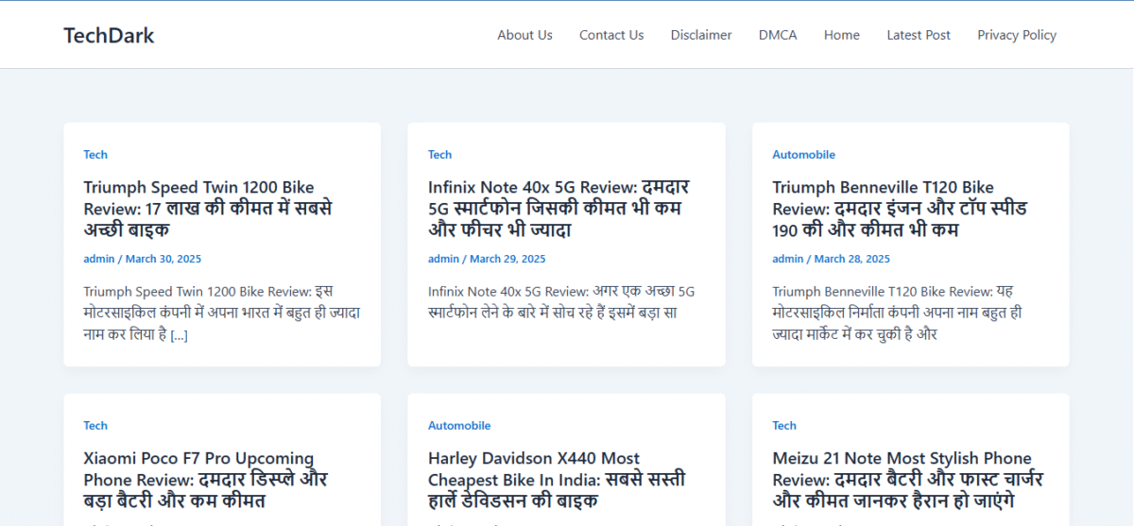View the Privacy Policy page
The height and width of the screenshot is (526, 1134).
1017,35
